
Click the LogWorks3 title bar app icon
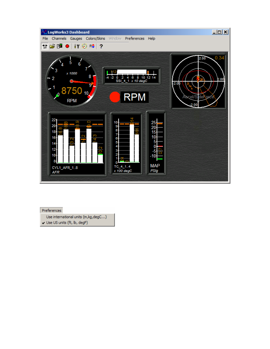click(x=44, y=32)
